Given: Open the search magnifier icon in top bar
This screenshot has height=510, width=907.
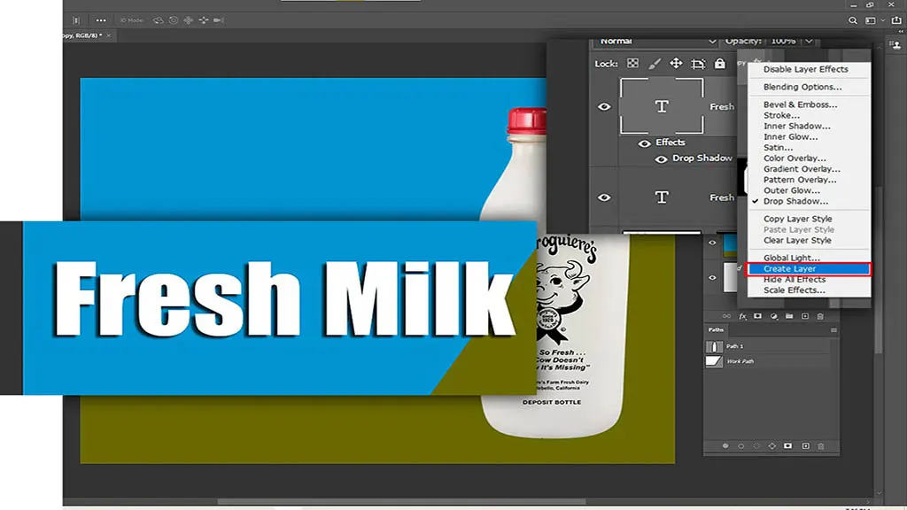Looking at the screenshot, I should click(853, 20).
